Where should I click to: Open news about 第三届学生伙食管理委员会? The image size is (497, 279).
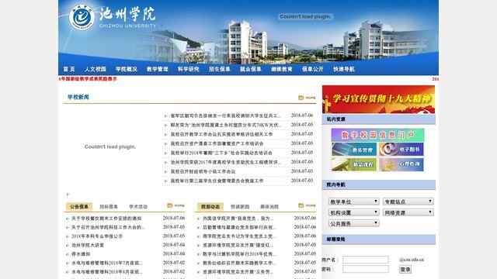coord(217,181)
